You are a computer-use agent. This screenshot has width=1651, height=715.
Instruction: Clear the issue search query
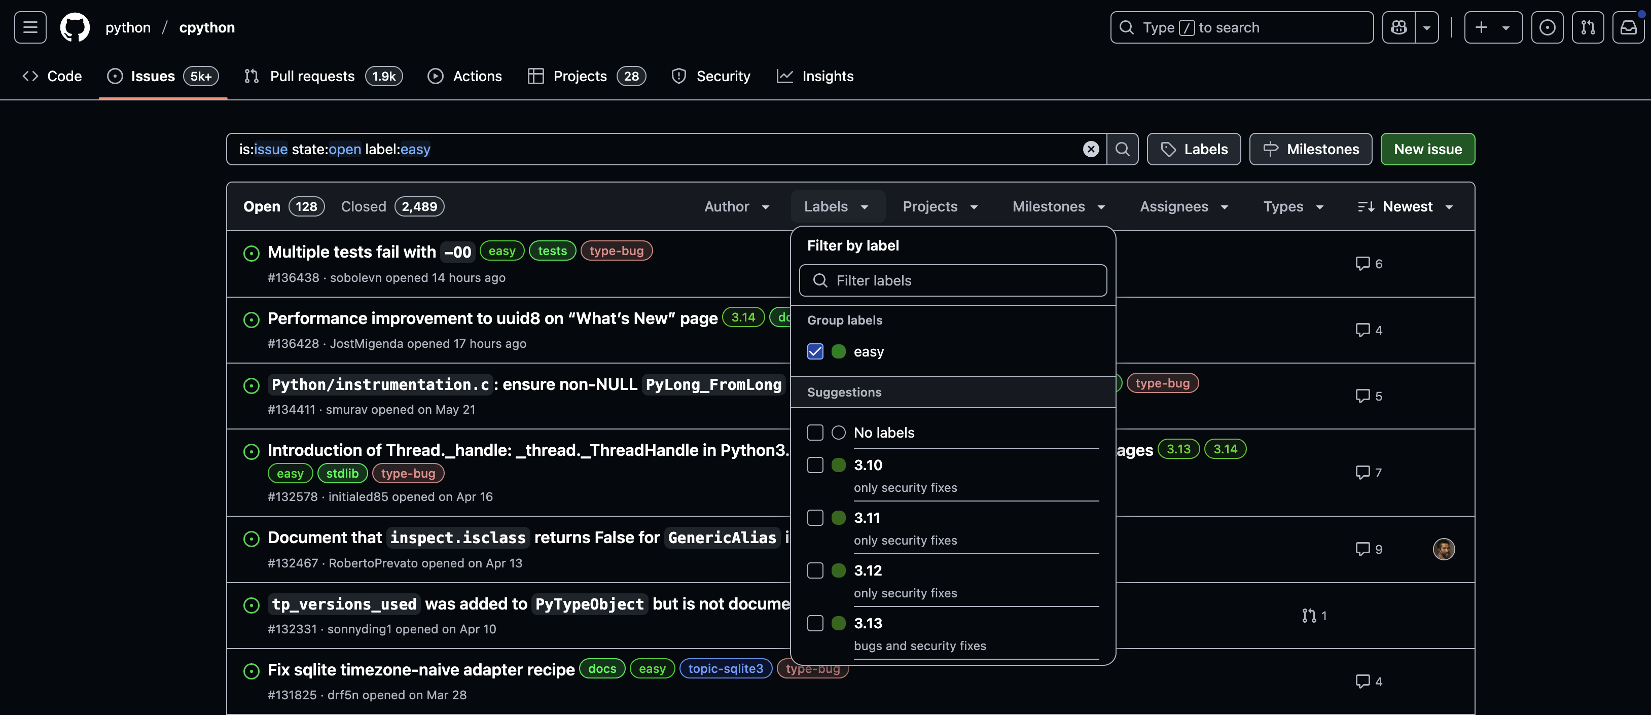coord(1091,149)
